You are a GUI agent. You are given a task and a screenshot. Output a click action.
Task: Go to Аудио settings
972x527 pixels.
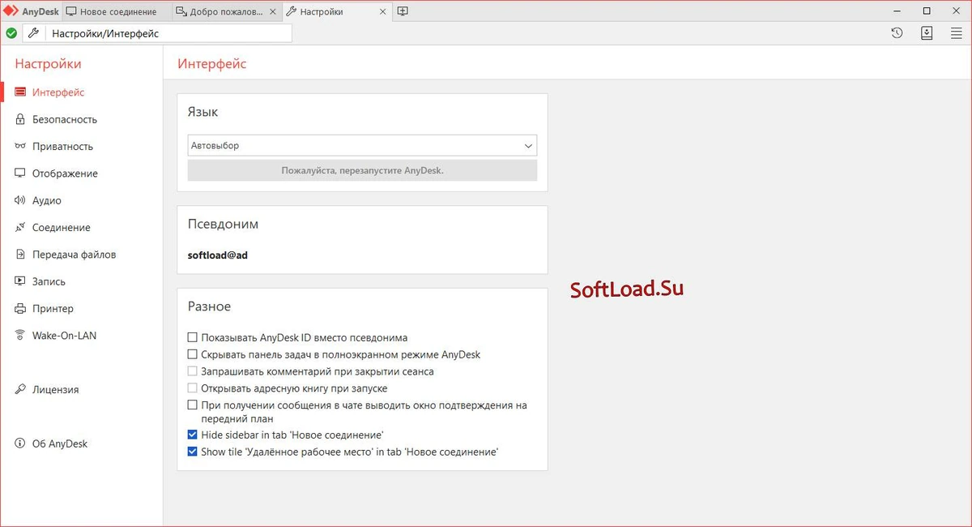(47, 200)
